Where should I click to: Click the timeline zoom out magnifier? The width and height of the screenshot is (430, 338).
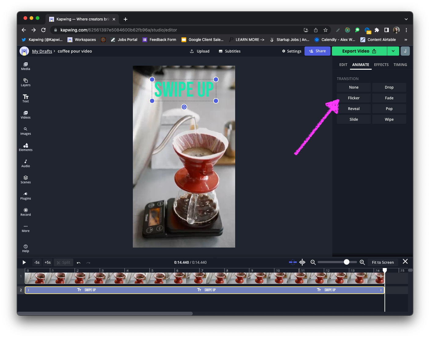pos(313,262)
